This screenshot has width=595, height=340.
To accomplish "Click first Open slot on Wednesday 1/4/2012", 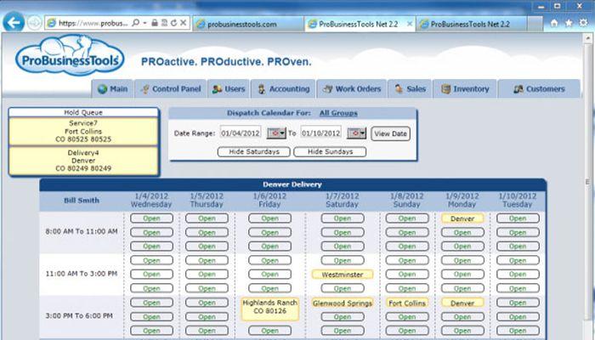I will pos(151,218).
